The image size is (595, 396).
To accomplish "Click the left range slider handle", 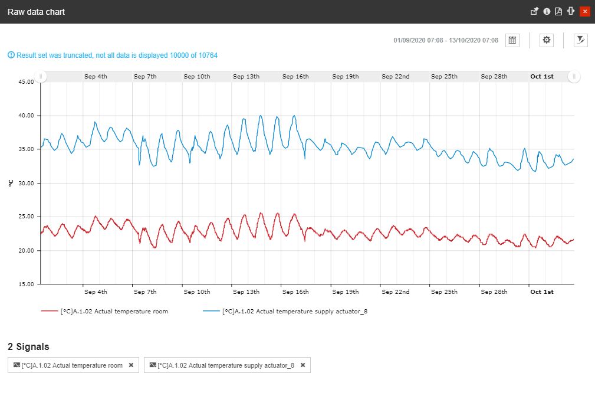I will coord(41,77).
